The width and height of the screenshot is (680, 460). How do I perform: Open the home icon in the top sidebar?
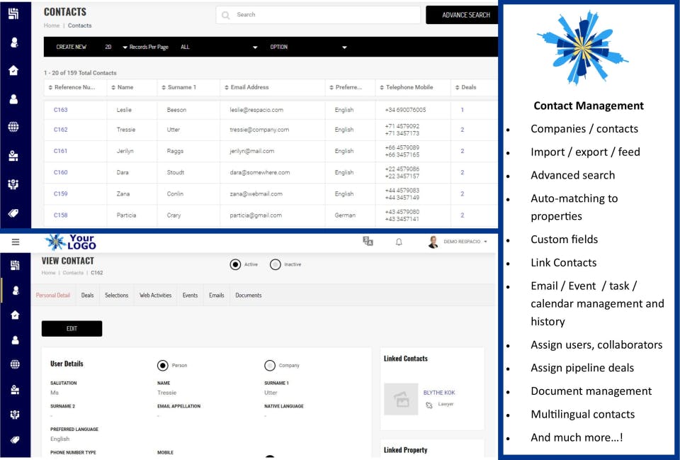pyautogui.click(x=13, y=70)
